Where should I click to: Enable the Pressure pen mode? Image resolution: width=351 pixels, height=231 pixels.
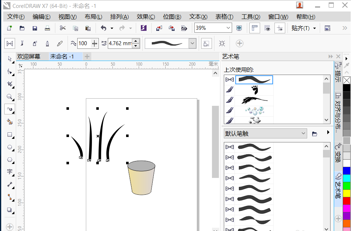click(60, 43)
